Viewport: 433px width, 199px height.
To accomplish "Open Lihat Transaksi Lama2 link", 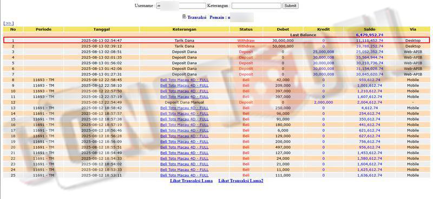I will pos(241,181).
